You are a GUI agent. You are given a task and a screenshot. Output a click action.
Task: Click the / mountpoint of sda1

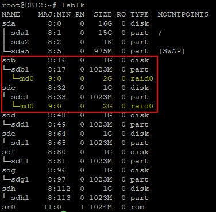[160, 33]
